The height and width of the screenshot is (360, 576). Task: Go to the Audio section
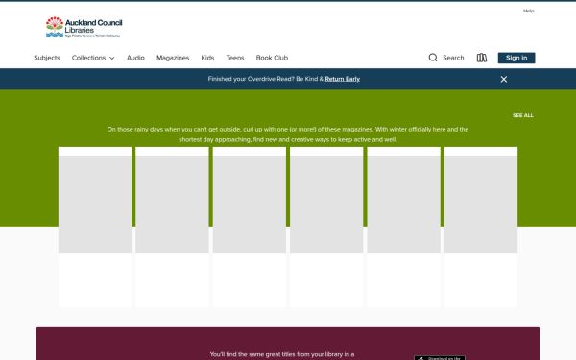tap(135, 58)
